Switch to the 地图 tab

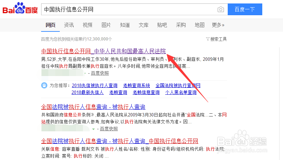(x=199, y=25)
